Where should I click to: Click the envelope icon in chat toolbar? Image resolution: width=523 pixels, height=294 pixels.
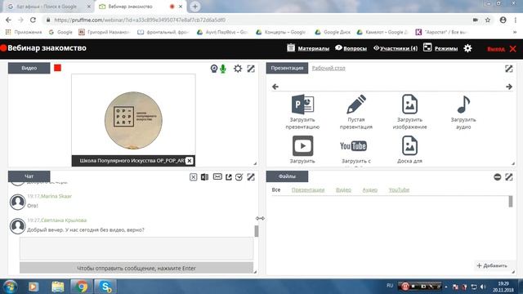point(217,176)
